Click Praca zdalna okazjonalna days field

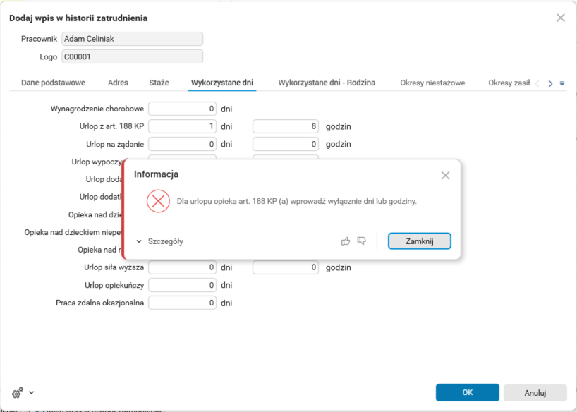(182, 303)
